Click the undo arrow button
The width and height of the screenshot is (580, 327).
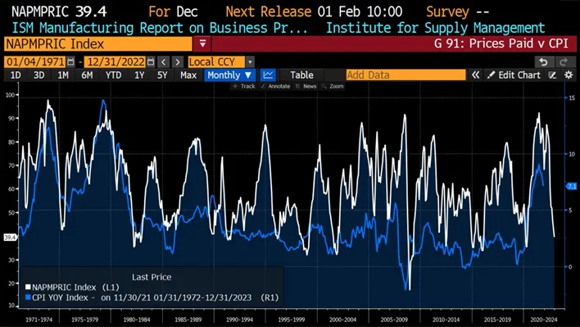click(x=544, y=61)
